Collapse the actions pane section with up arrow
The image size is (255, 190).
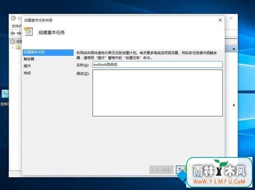pos(234,49)
